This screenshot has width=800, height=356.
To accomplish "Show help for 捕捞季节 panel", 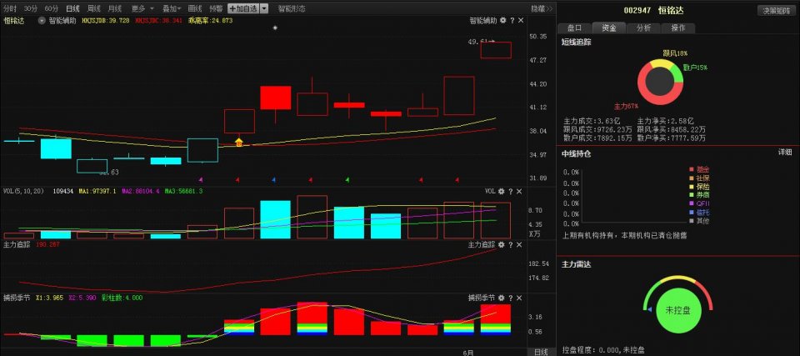I will 510,298.
